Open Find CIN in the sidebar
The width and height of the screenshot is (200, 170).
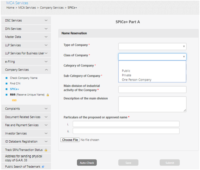tap(15, 84)
